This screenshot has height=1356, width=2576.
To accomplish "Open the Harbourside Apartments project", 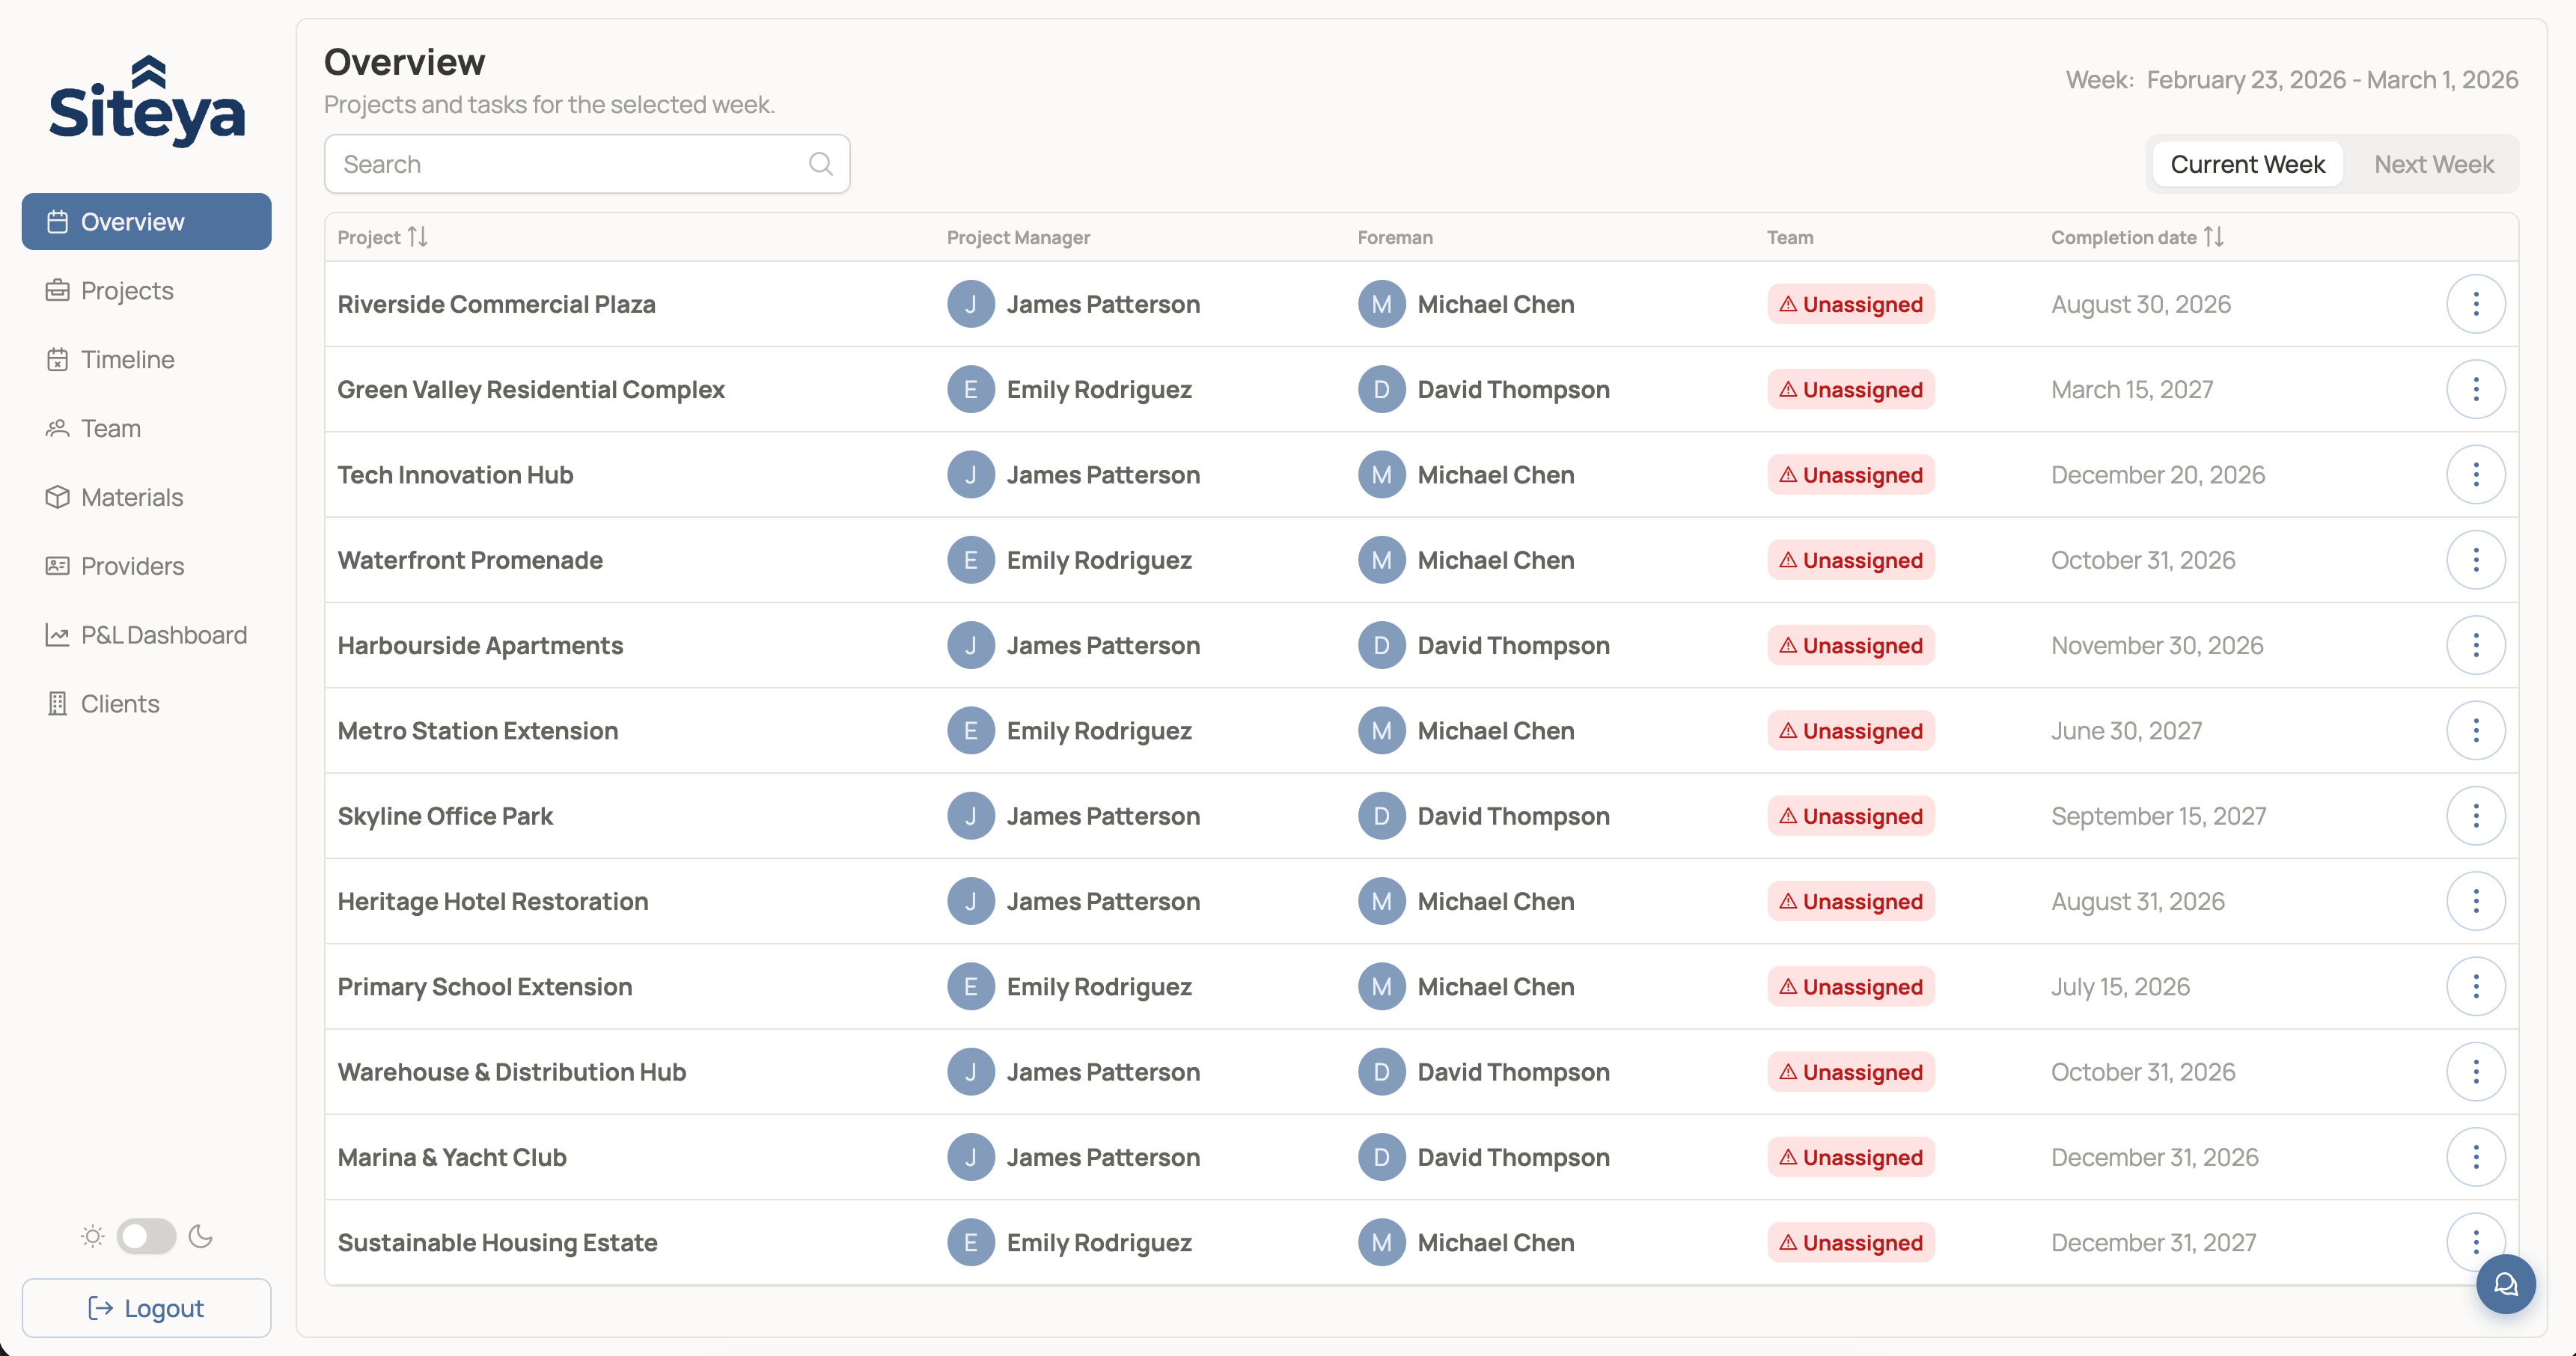I will pos(480,645).
